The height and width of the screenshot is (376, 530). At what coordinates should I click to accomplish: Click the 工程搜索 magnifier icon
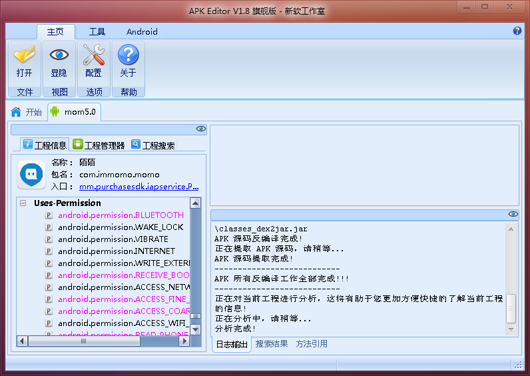click(136, 144)
